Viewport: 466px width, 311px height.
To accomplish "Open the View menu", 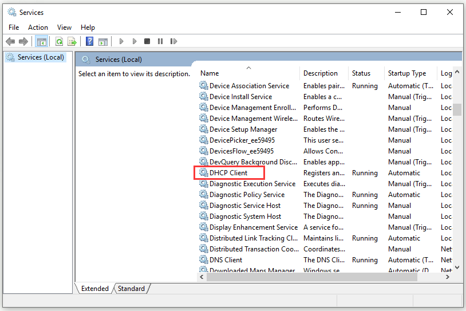I will click(64, 27).
